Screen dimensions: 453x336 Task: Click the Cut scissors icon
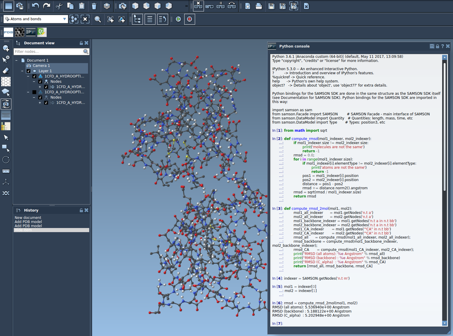pos(59,6)
